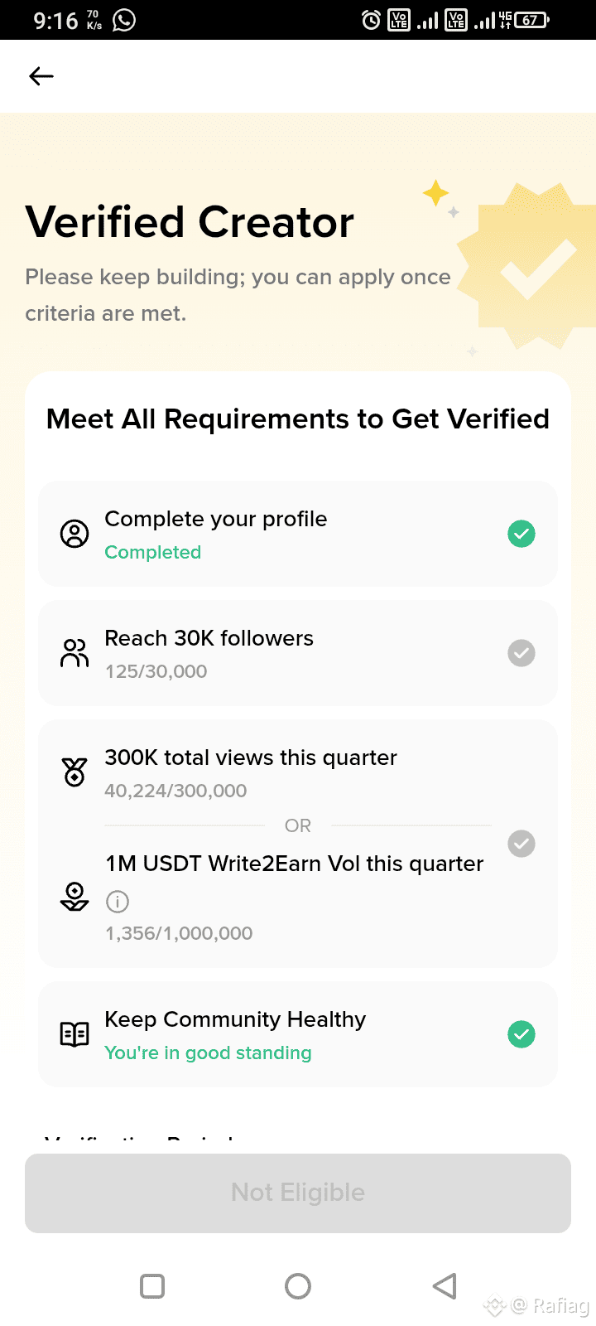Tap the Write2Earn volume icon
The height and width of the screenshot is (1326, 596).
coord(74,897)
